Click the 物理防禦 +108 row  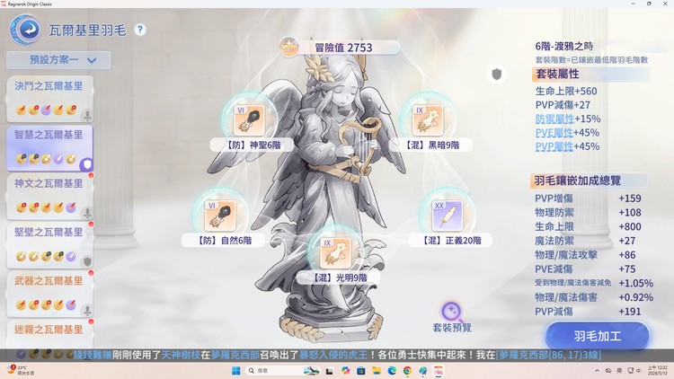point(588,213)
